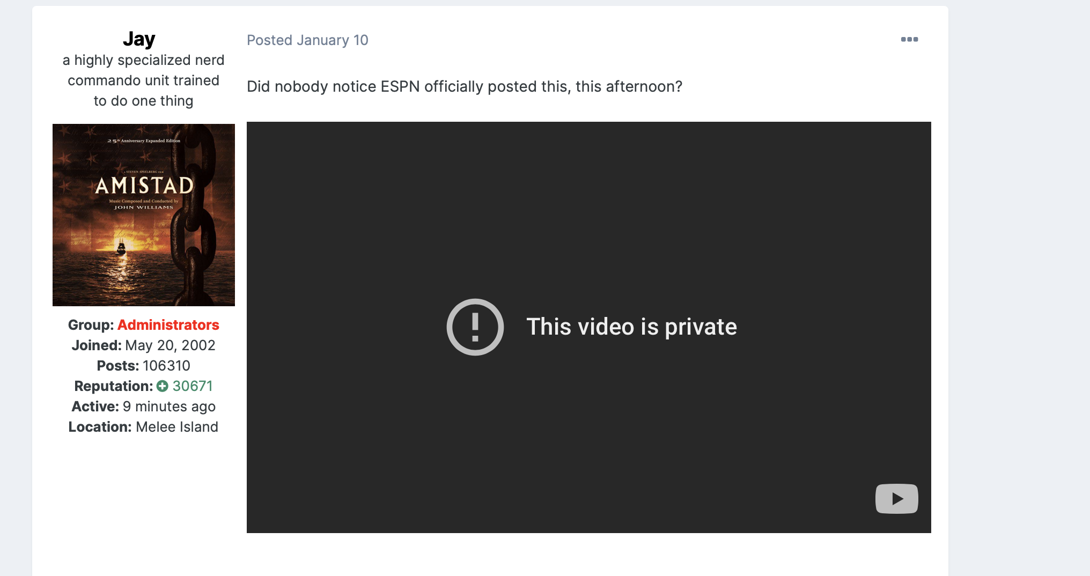Click the "This video is private" message

click(x=631, y=327)
